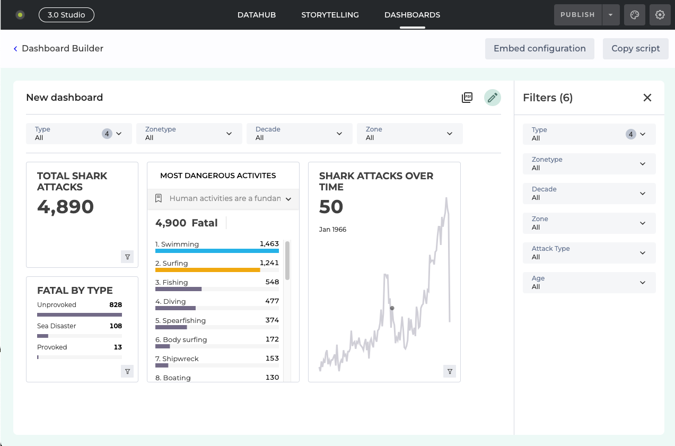Click the Embed configuration button

pyautogui.click(x=539, y=49)
